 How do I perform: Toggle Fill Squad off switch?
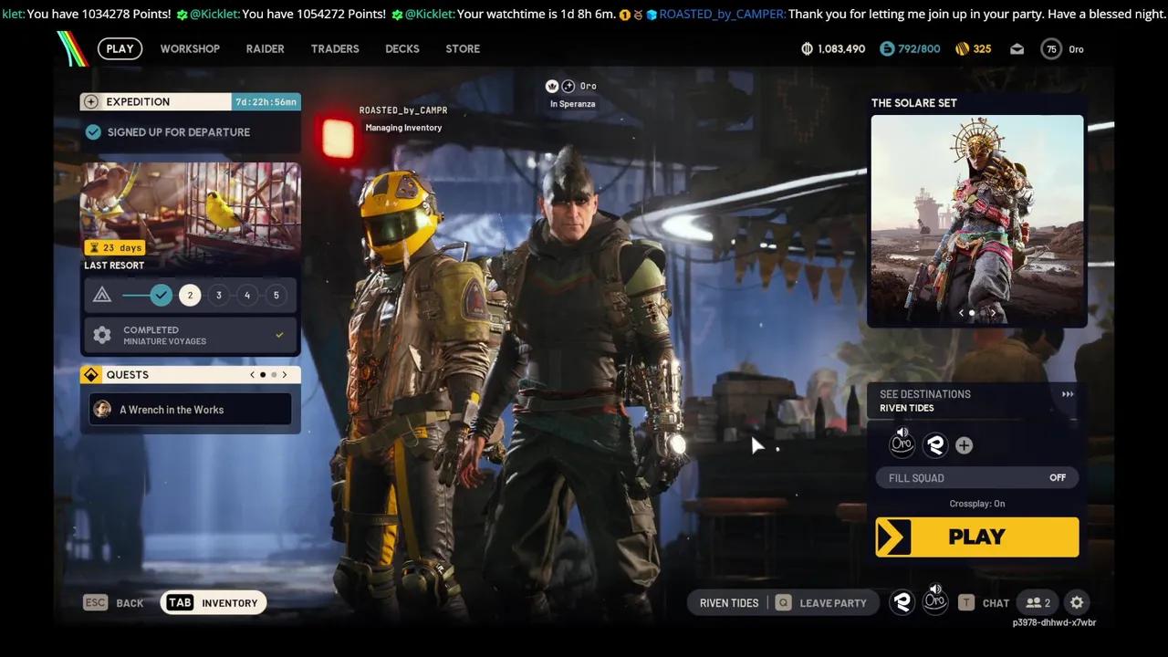pyautogui.click(x=977, y=477)
